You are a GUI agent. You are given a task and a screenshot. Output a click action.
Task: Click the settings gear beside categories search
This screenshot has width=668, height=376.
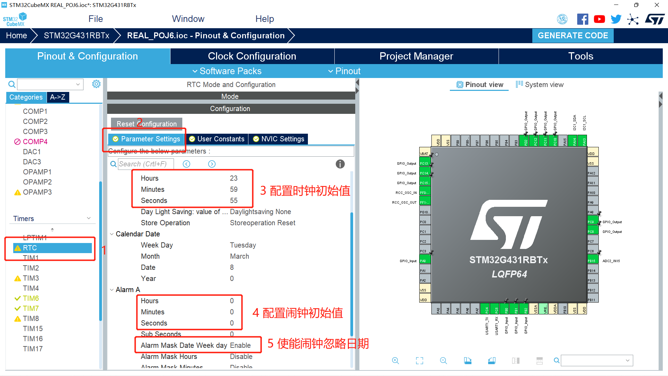[x=96, y=84]
